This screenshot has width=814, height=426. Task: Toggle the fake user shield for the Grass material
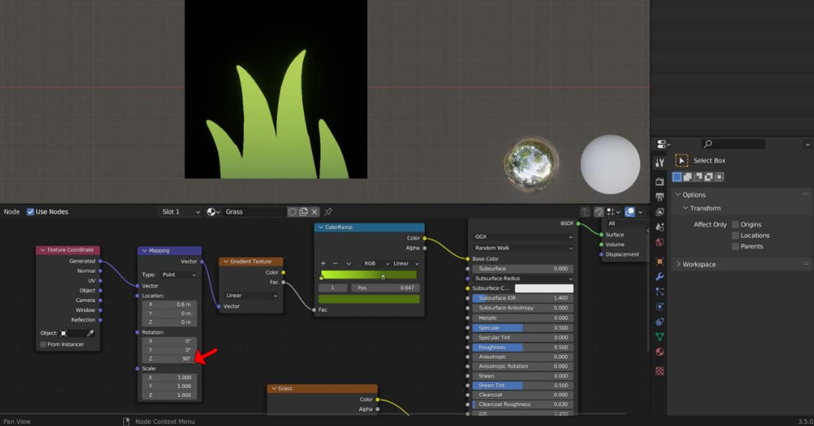coord(293,212)
